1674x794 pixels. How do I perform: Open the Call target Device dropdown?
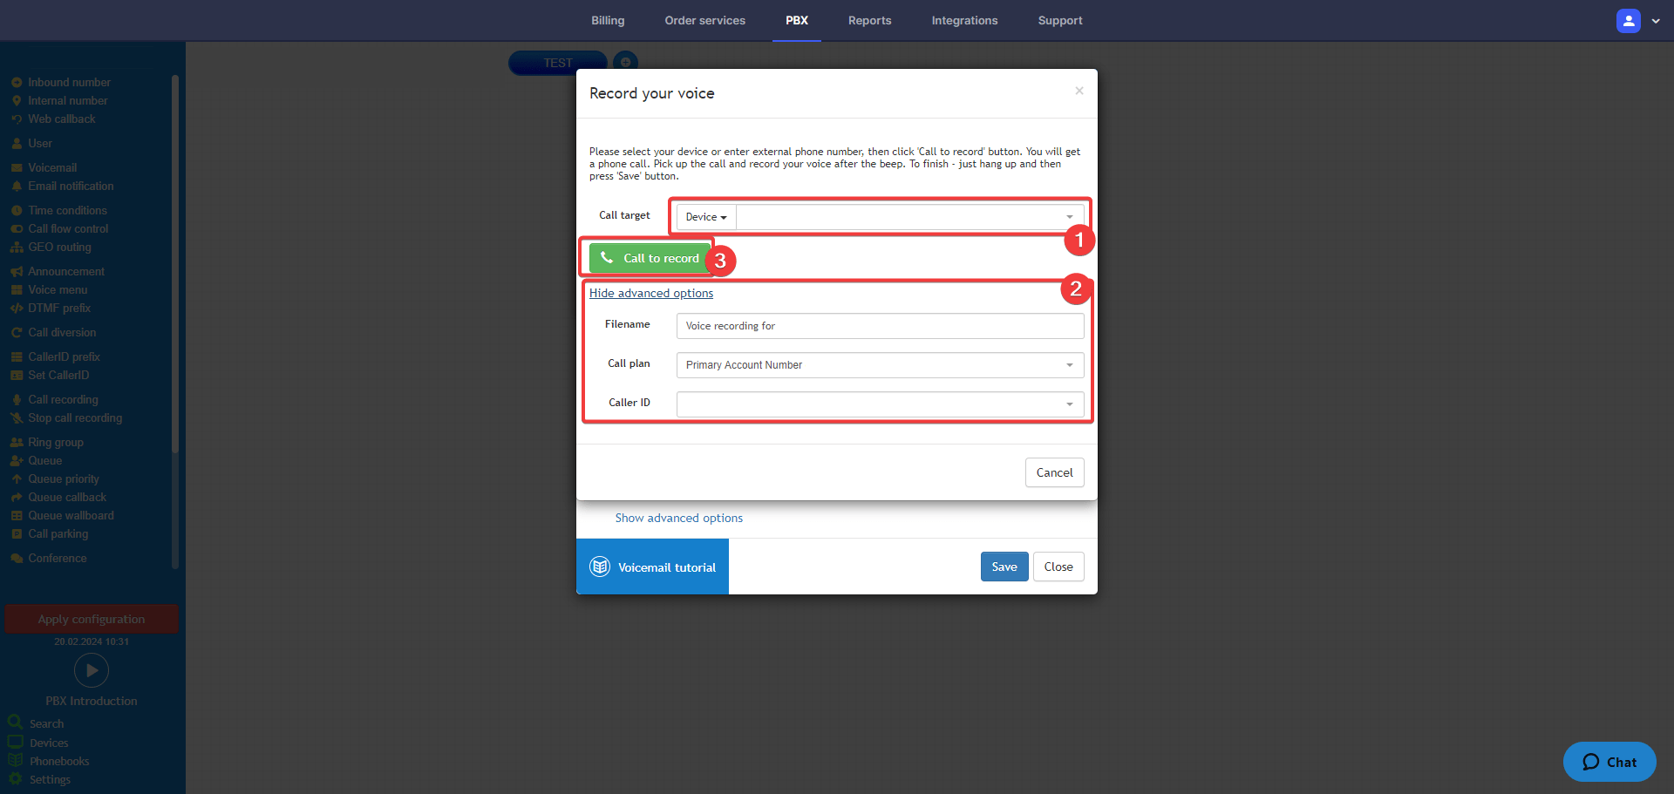coord(704,216)
